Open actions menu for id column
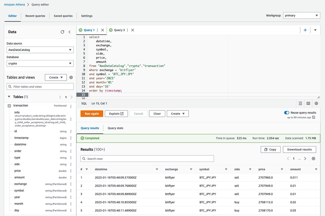 coord(71,131)
